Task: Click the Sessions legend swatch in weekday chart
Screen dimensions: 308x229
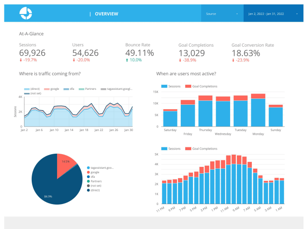Action: pos(164,86)
